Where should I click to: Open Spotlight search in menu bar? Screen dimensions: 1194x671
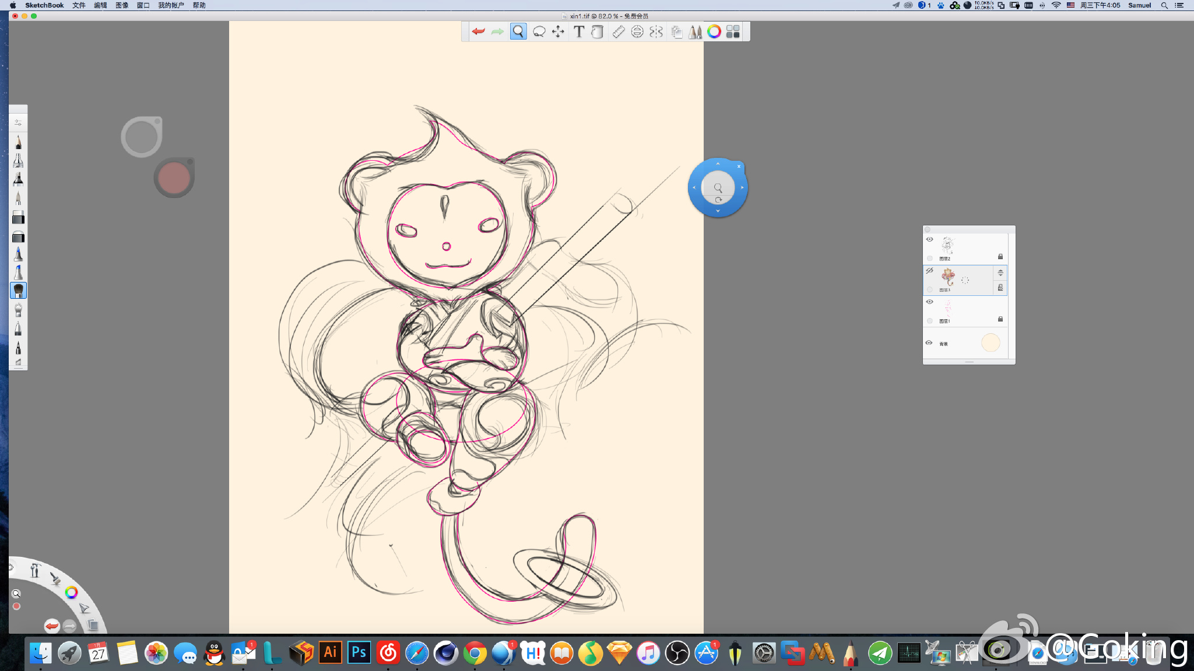(1164, 5)
